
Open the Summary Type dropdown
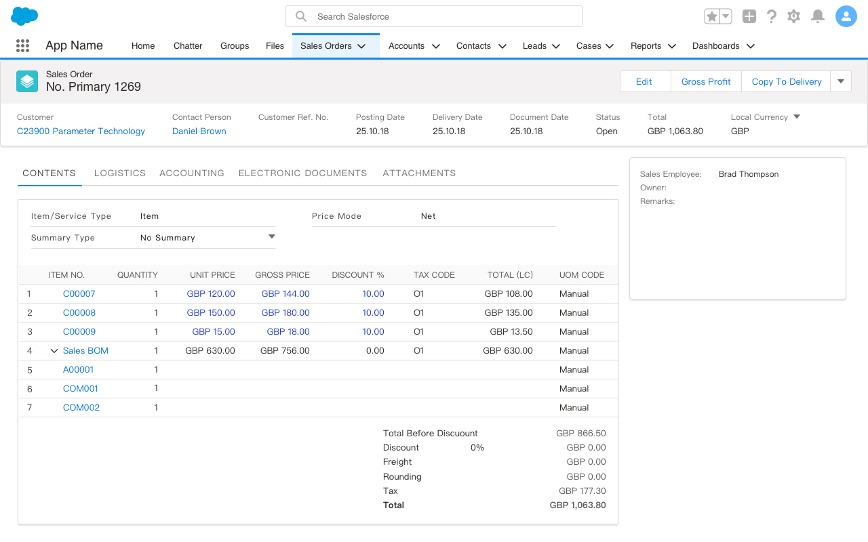(x=271, y=236)
